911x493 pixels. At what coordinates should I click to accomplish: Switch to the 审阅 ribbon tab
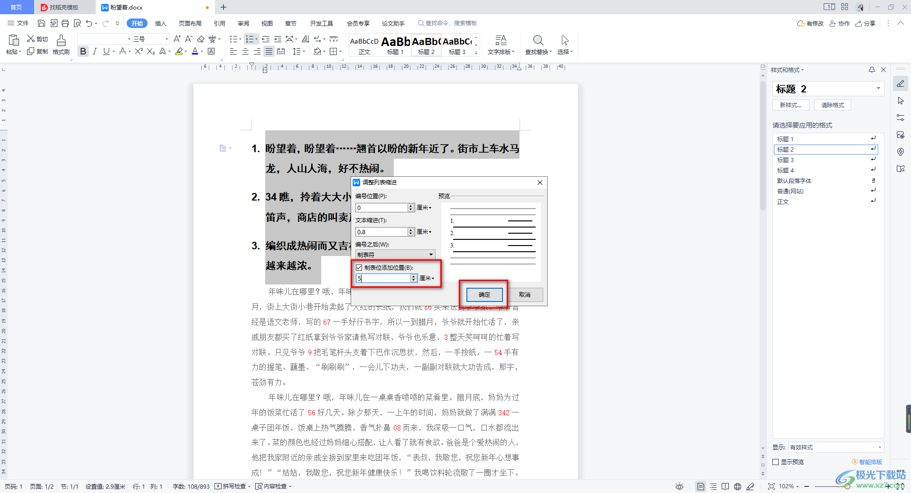[x=243, y=23]
